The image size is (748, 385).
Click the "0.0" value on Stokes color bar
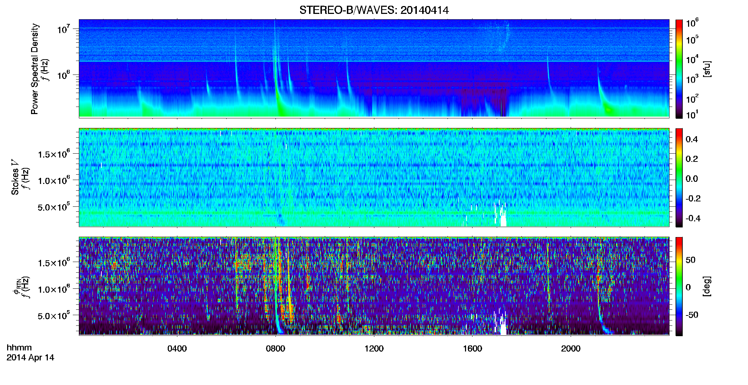click(692, 179)
